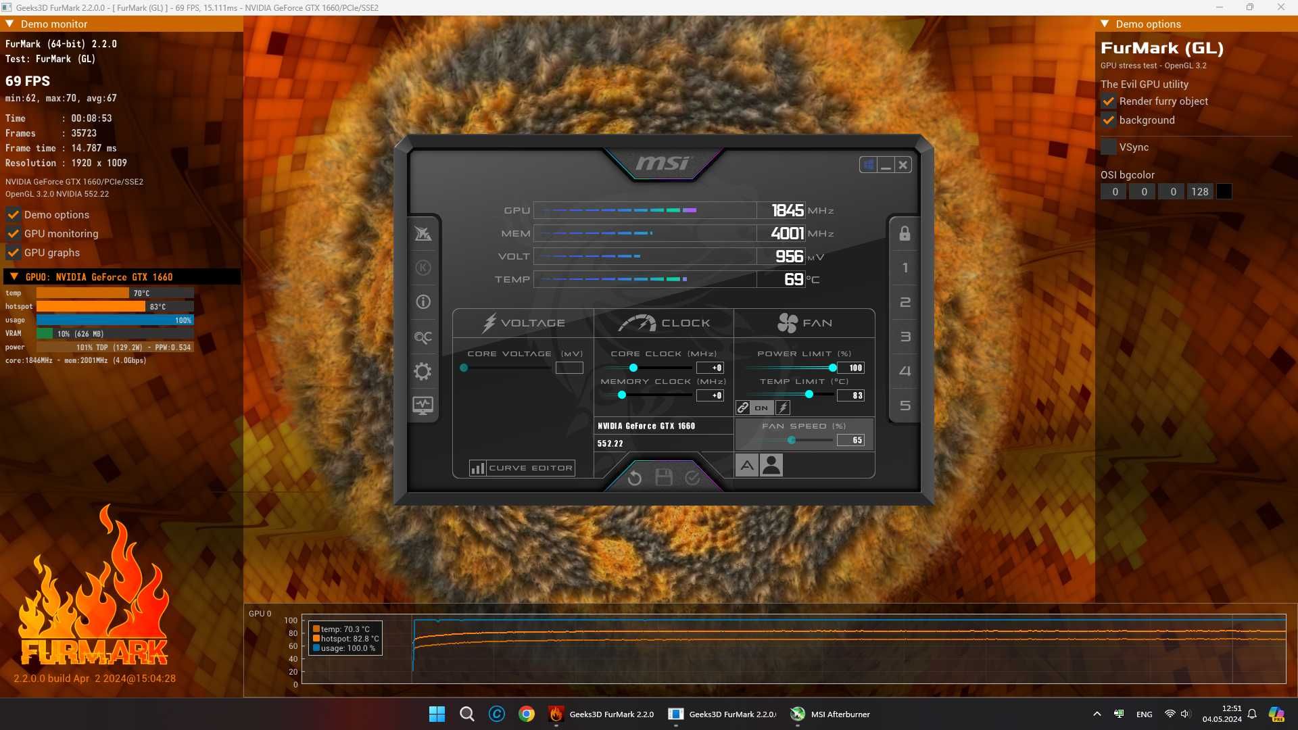
Task: Adjust the core voltage slider handle
Action: [464, 368]
